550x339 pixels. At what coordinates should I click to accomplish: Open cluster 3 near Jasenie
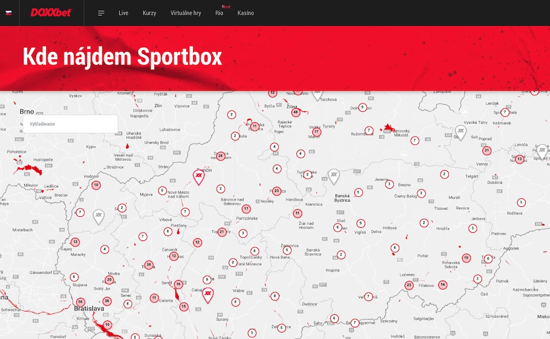pyautogui.click(x=389, y=184)
